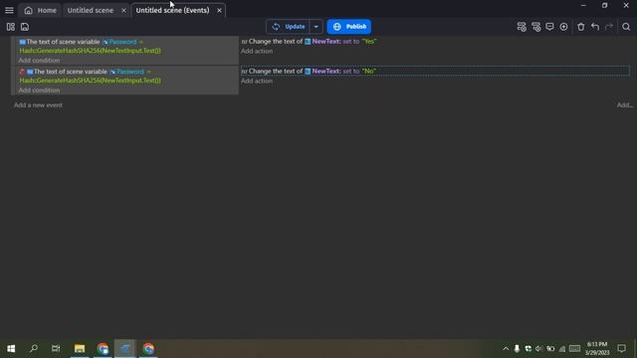Delete selected events with trash icon

click(x=581, y=27)
